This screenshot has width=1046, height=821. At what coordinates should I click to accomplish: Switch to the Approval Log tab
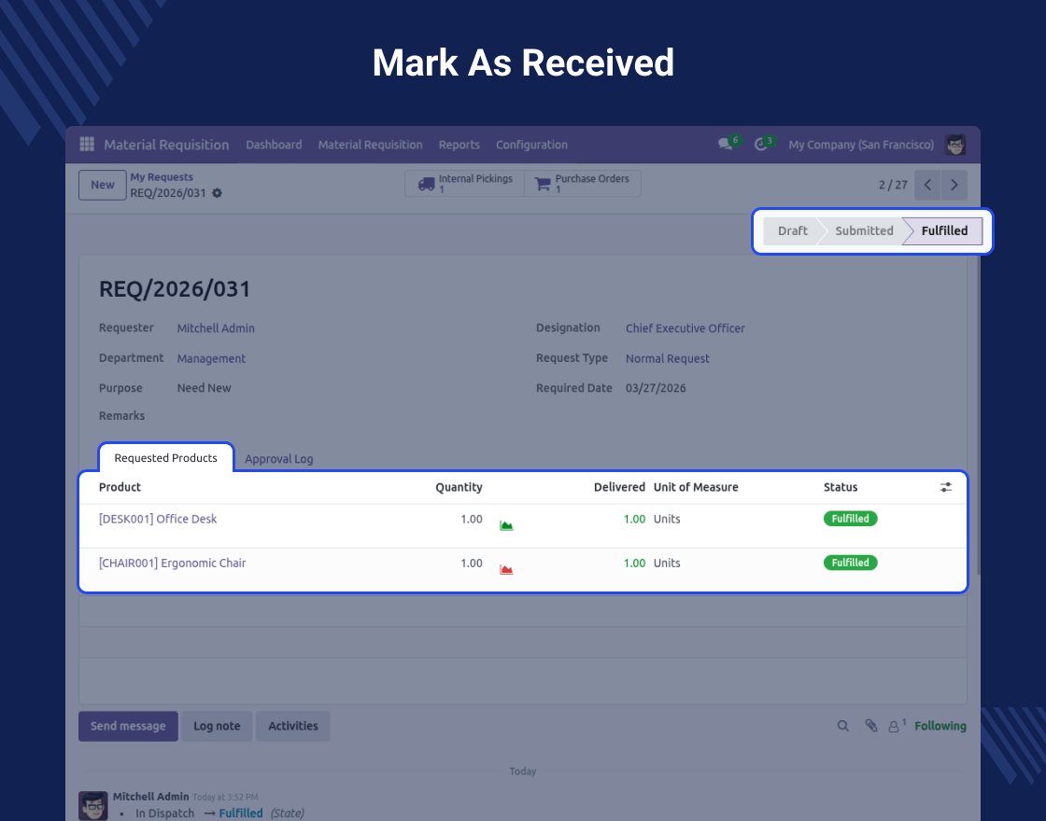[278, 459]
